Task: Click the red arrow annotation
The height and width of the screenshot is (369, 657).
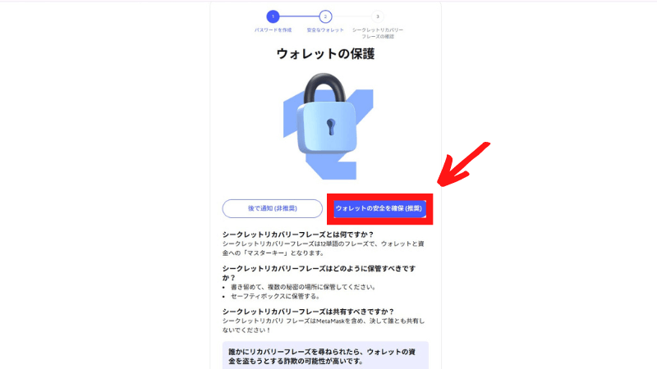Action: click(x=463, y=165)
